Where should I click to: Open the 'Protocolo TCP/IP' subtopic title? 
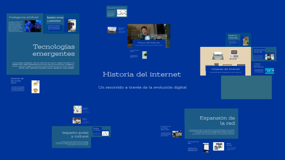tap(259, 51)
